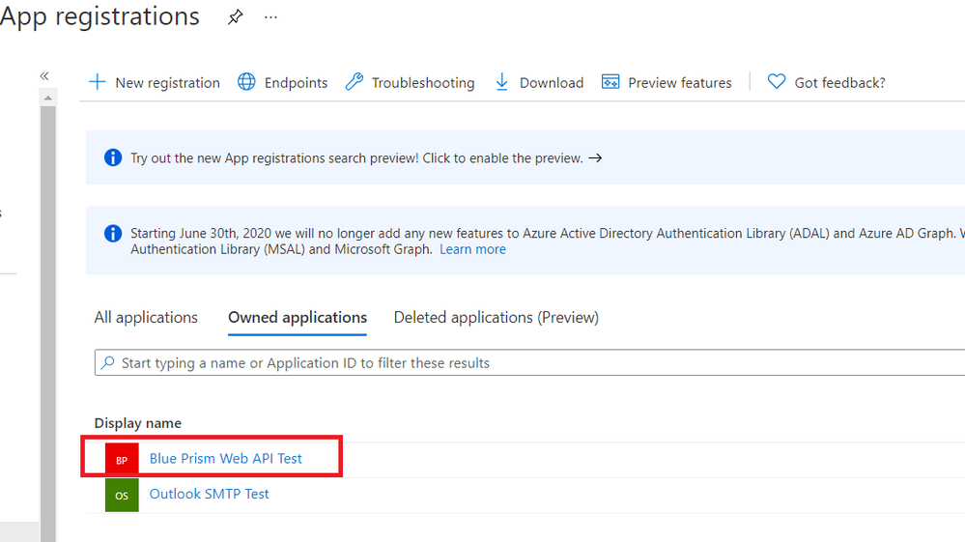Image resolution: width=965 pixels, height=542 pixels.
Task: Open the ellipsis more options menu
Action: (x=270, y=17)
